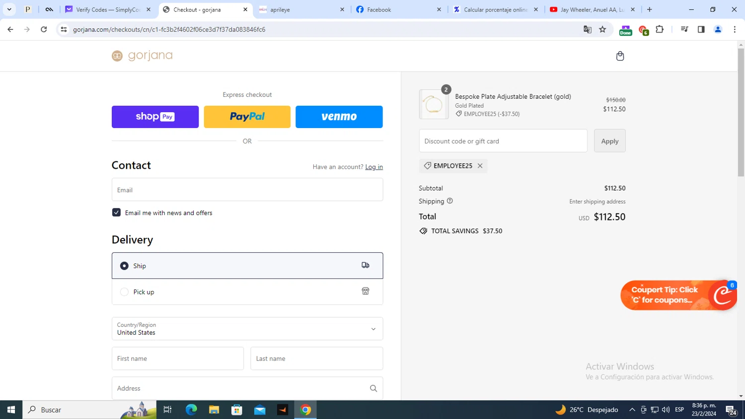Click the Email input field

click(247, 190)
